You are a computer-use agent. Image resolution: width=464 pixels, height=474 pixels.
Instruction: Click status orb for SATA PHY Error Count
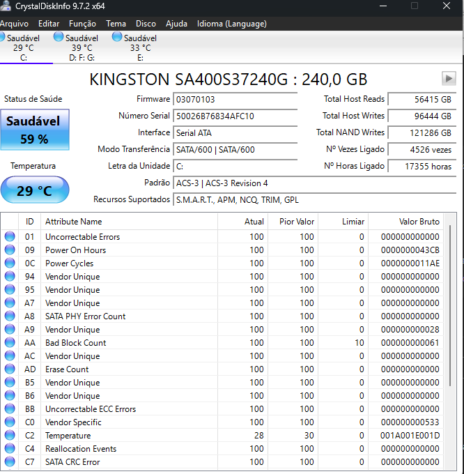point(10,316)
